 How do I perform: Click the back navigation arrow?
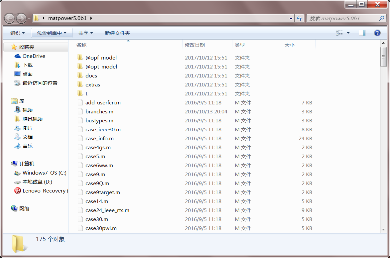click(x=9, y=18)
